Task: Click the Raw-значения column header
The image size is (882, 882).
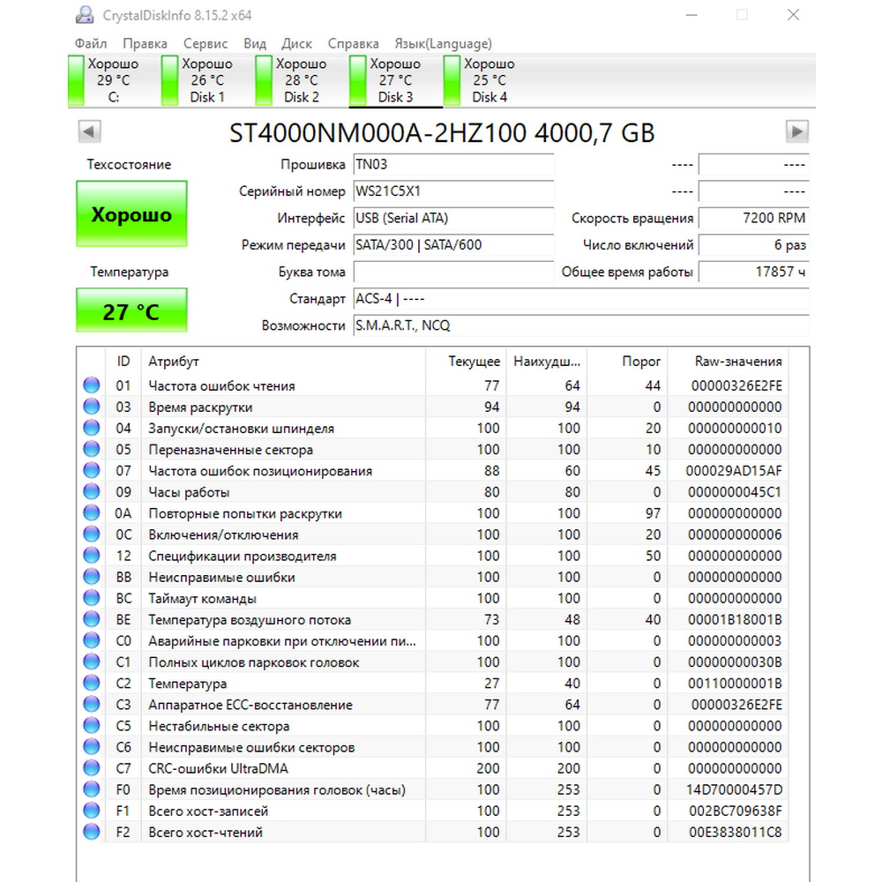Action: click(728, 361)
